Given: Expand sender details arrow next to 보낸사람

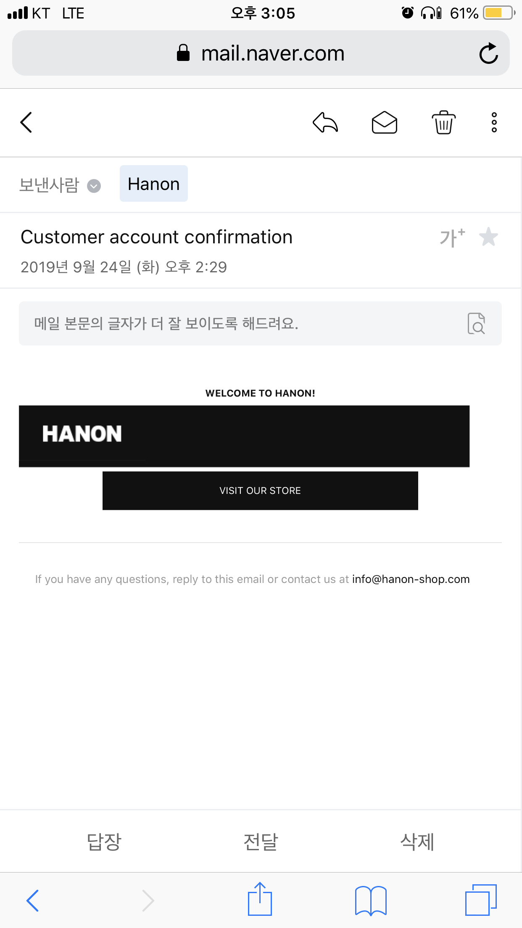Looking at the screenshot, I should (94, 186).
